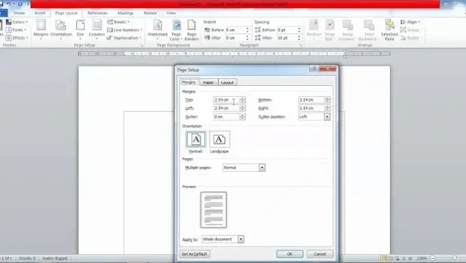This screenshot has height=263, width=466.
Task: Click inside the Top margin field
Action: point(226,100)
